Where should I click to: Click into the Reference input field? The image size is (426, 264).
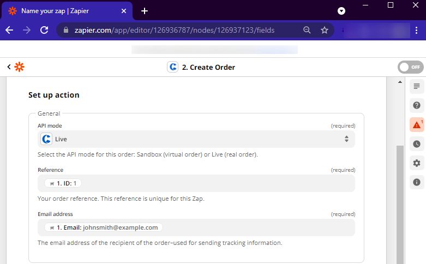196,183
